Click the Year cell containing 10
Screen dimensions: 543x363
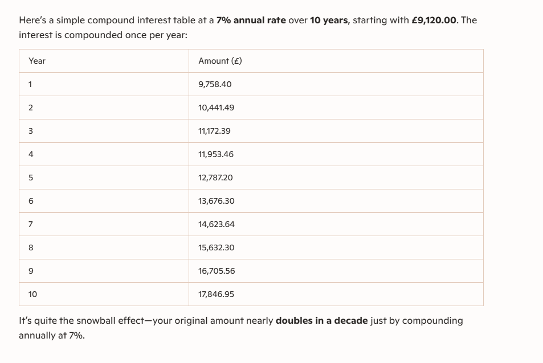coord(32,294)
